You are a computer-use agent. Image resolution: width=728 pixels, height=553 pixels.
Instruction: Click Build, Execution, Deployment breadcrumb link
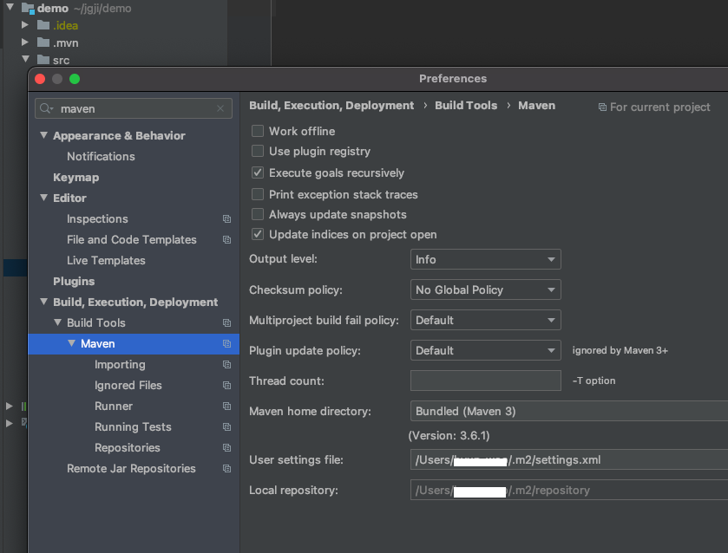pyautogui.click(x=331, y=106)
